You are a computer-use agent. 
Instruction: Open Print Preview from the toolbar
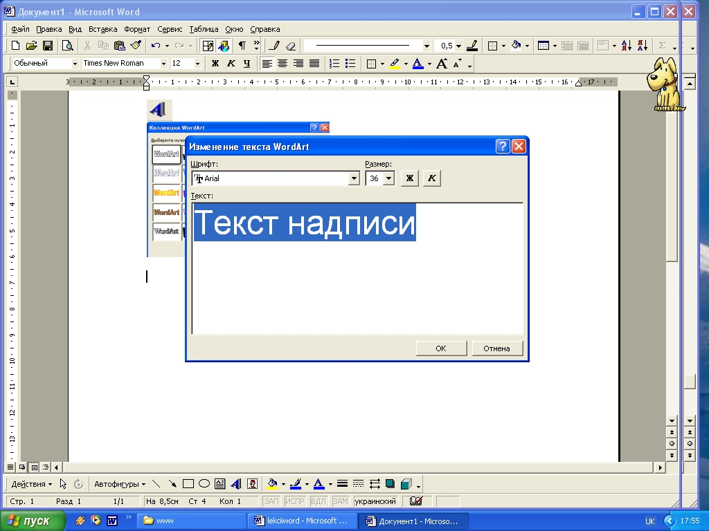(67, 46)
